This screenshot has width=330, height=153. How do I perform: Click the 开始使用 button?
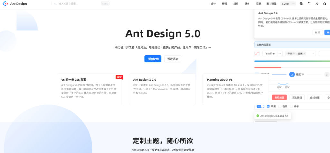pyautogui.click(x=153, y=59)
